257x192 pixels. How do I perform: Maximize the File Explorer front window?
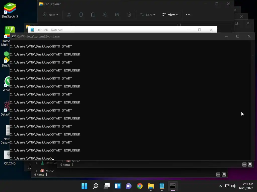click(x=217, y=4)
